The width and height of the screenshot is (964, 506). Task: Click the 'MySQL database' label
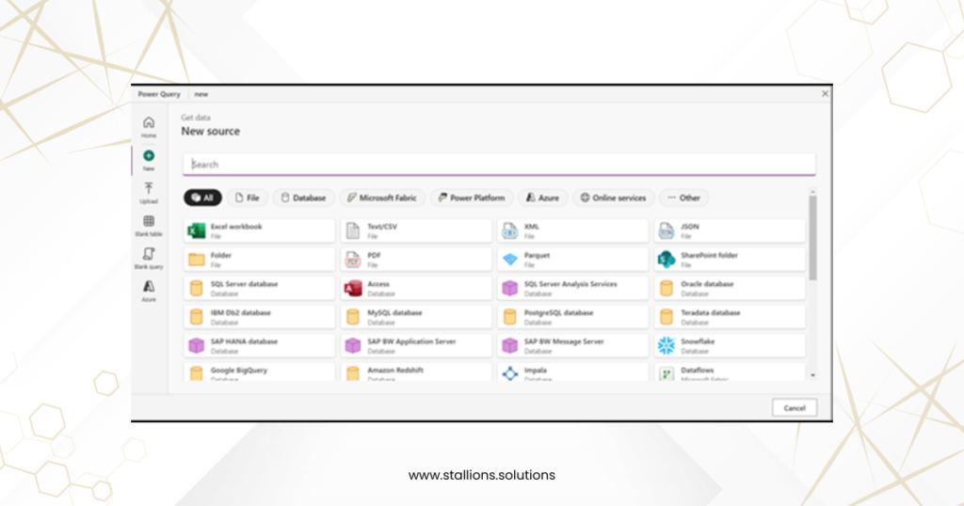coord(394,312)
